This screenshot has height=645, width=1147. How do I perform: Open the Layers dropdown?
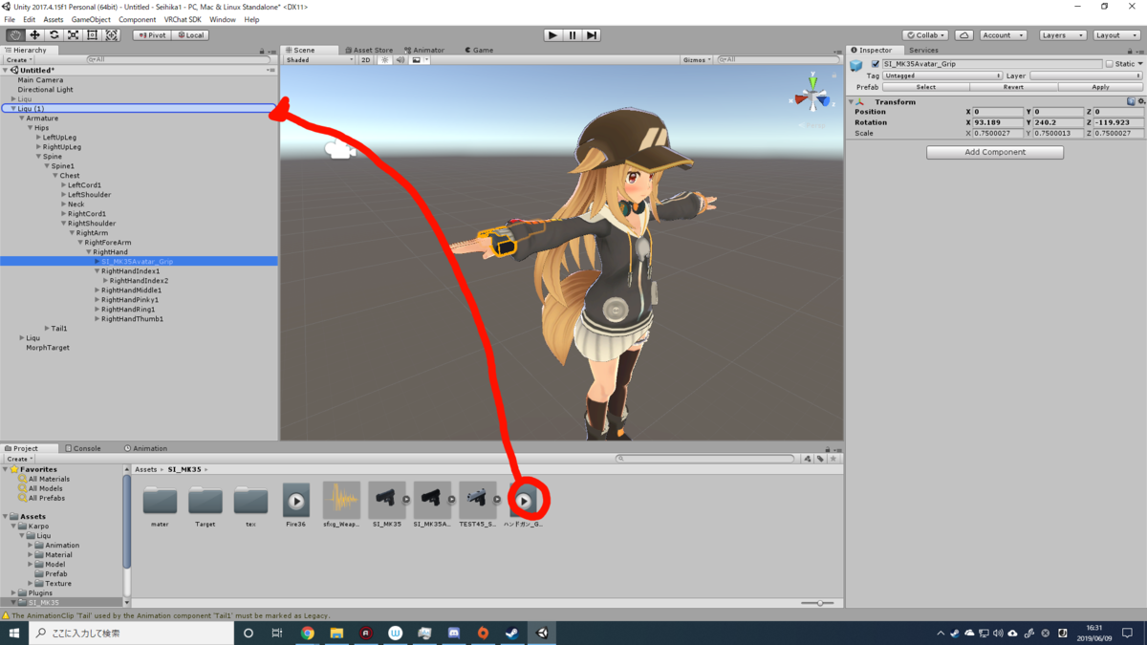pyautogui.click(x=1063, y=35)
